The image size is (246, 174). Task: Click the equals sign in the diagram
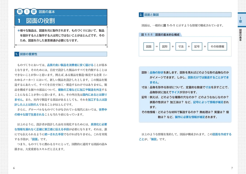coord(157,47)
